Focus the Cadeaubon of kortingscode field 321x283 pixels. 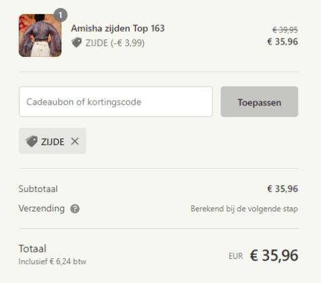(116, 102)
